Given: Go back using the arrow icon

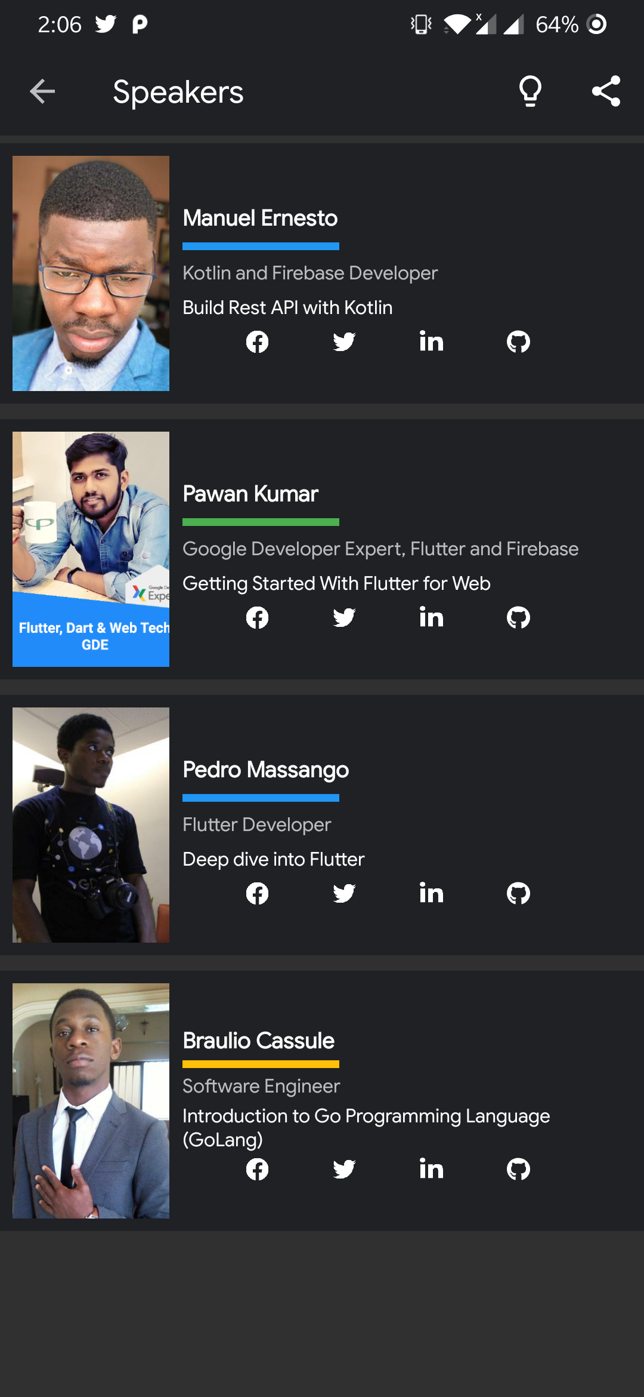Looking at the screenshot, I should click(42, 91).
